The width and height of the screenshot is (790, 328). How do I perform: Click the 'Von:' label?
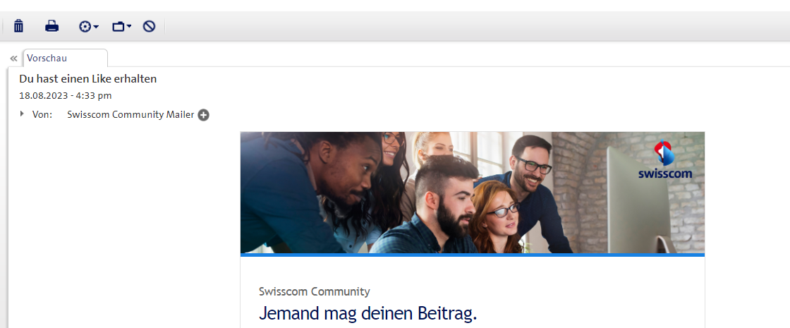tap(42, 115)
